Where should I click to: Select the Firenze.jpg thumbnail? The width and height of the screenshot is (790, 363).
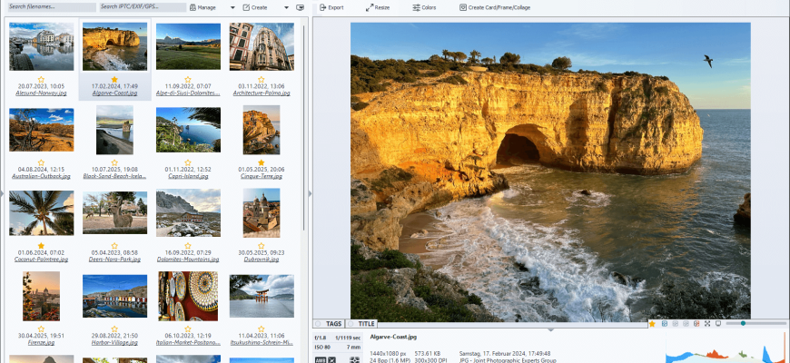coord(41,296)
